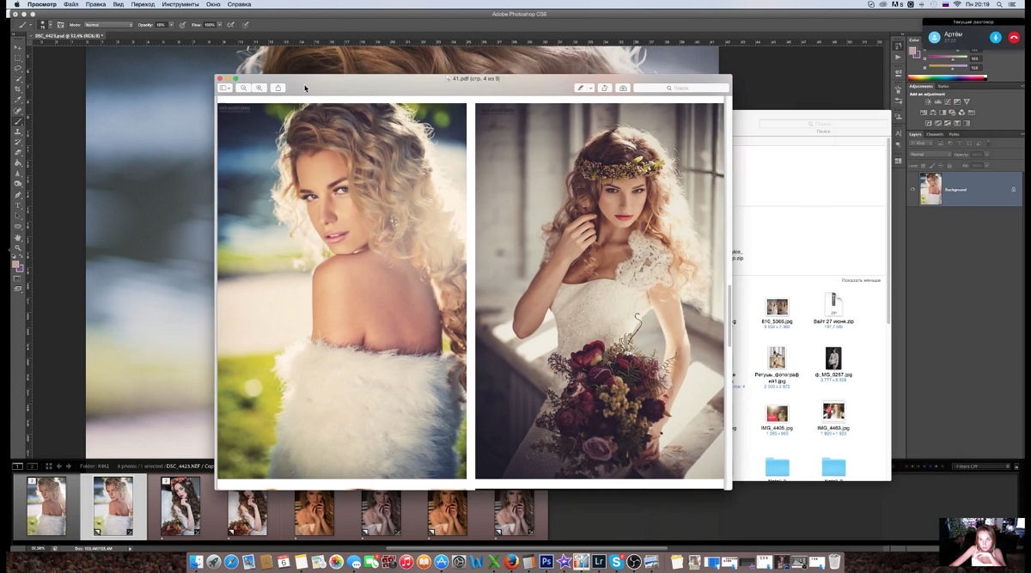Switch to the Styles tab
Viewport: 1031px width, 573px height.
pyautogui.click(x=943, y=86)
